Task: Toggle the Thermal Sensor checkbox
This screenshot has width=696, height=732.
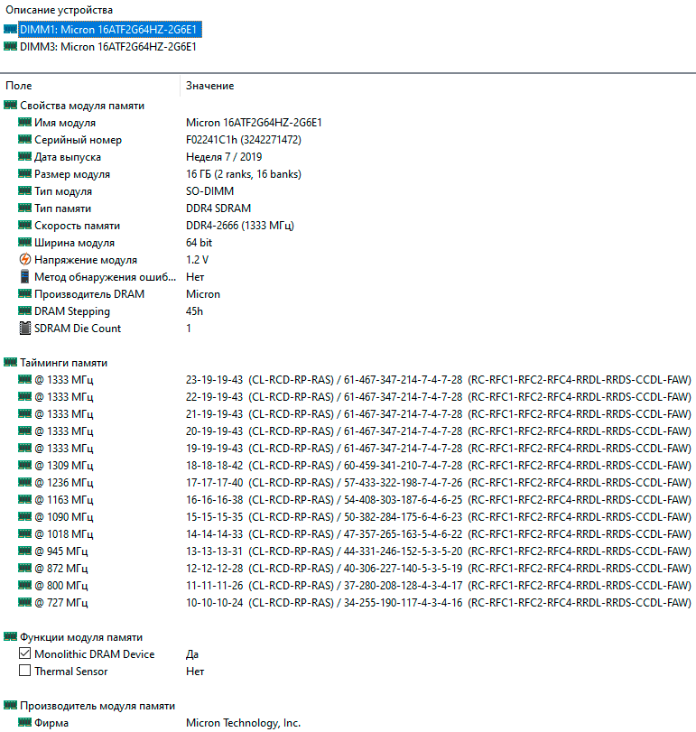Action: [24, 671]
